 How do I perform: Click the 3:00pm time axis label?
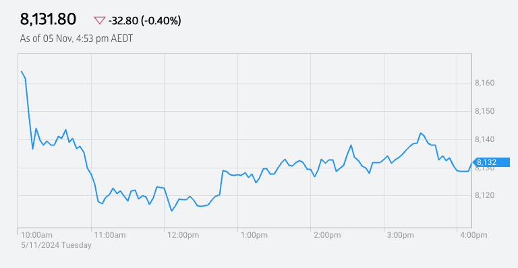click(x=401, y=235)
